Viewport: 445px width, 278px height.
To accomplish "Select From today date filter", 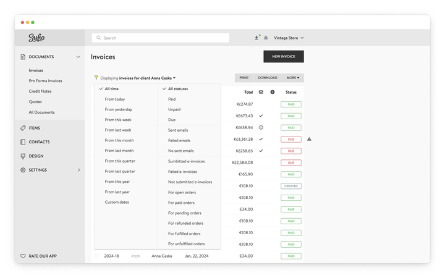I will coord(115,99).
